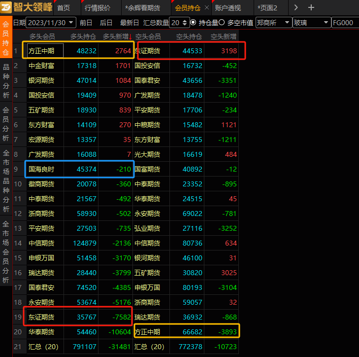Click the 汇总数量 input showing 20

point(176,23)
